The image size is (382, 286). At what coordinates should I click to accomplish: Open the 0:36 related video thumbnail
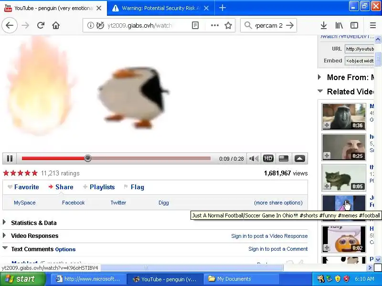344,116
